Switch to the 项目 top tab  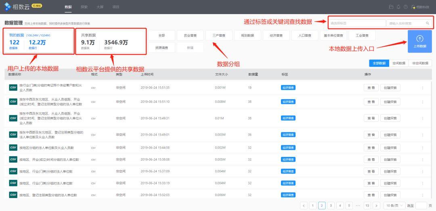(x=116, y=7)
